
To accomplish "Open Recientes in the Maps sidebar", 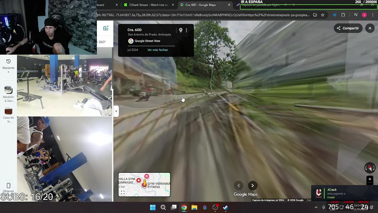I will (x=9, y=66).
